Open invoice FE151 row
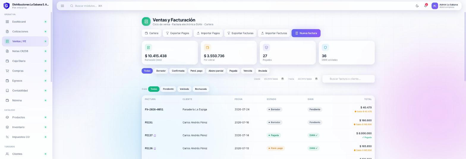This screenshot has width=466, height=159. coord(258,122)
